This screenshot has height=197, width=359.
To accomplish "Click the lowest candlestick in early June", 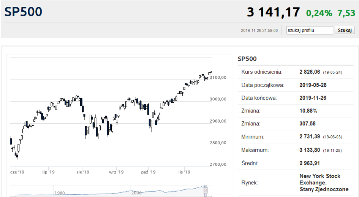I will coord(17,156).
